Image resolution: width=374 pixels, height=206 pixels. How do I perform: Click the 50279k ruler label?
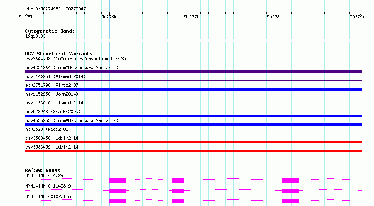pos(357,17)
